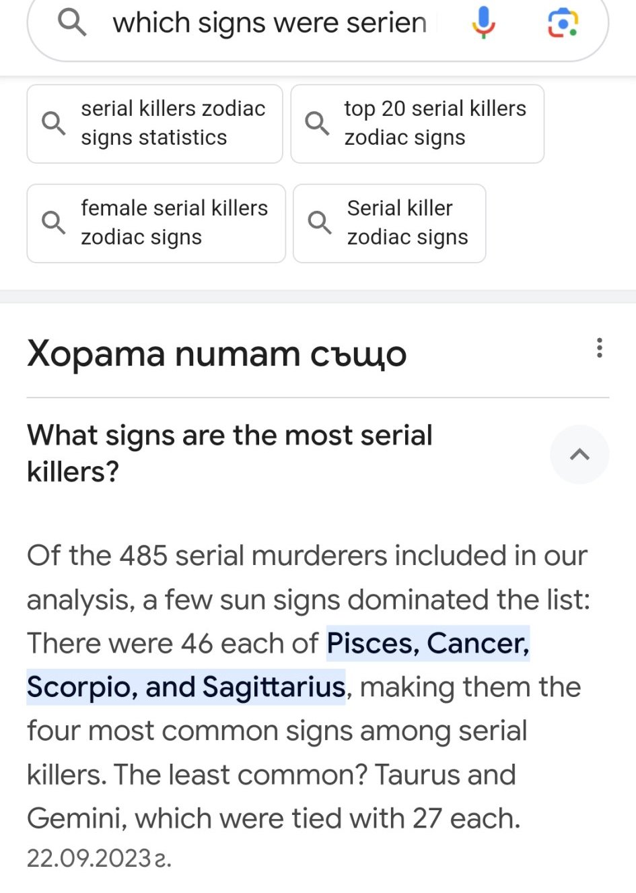Click search icon beside 'serial killers zodiac signs statistics'
This screenshot has height=893, width=636.
coord(53,123)
